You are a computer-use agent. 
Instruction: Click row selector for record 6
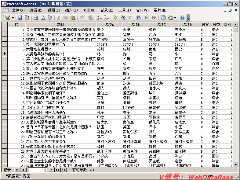5,54
